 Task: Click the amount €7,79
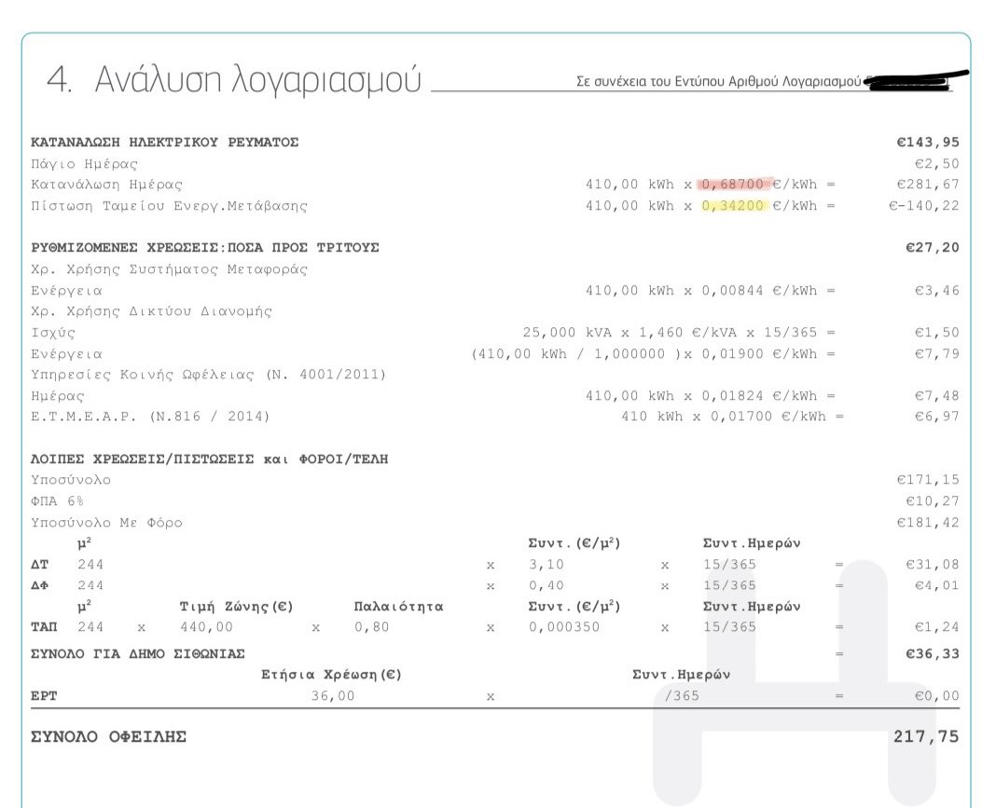coord(936,353)
